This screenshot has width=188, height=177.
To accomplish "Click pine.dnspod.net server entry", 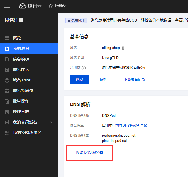I will pyautogui.click(x=114, y=141).
